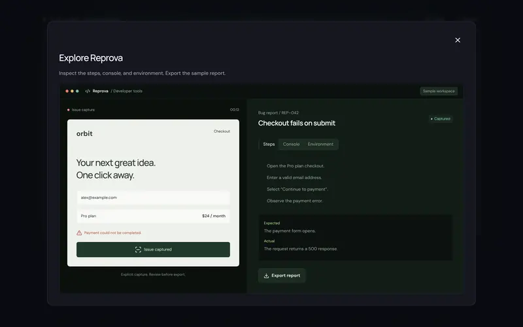523x327 pixels.
Task: Click "The request returns a 500 response." text
Action: [x=301, y=249]
